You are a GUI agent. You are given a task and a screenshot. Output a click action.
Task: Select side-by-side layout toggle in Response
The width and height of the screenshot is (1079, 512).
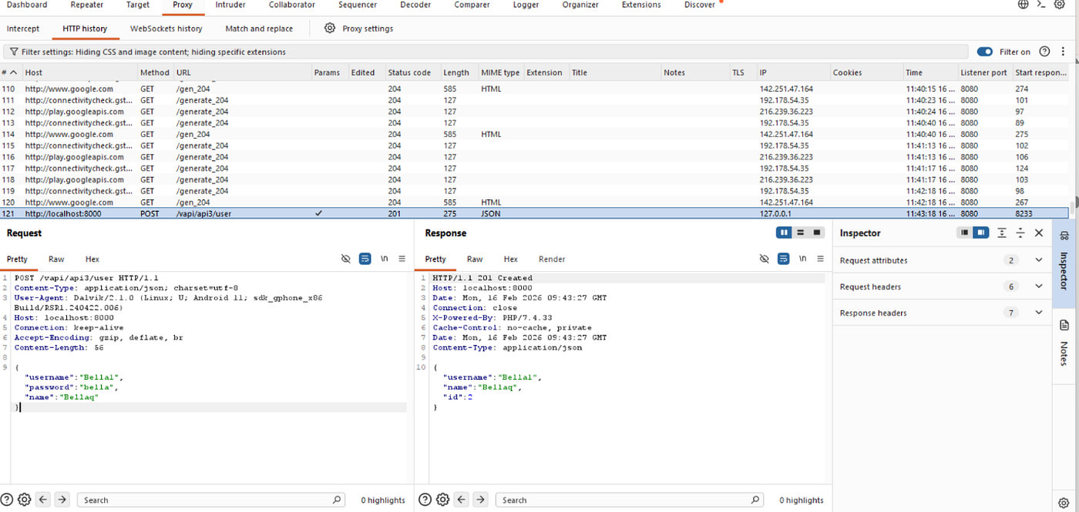[783, 233]
